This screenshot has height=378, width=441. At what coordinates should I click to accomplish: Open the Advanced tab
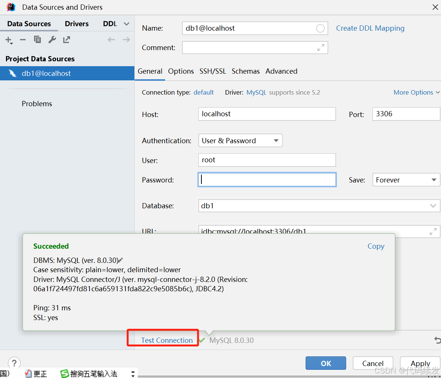(x=281, y=71)
